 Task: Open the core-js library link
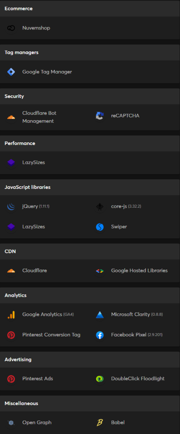click(119, 206)
